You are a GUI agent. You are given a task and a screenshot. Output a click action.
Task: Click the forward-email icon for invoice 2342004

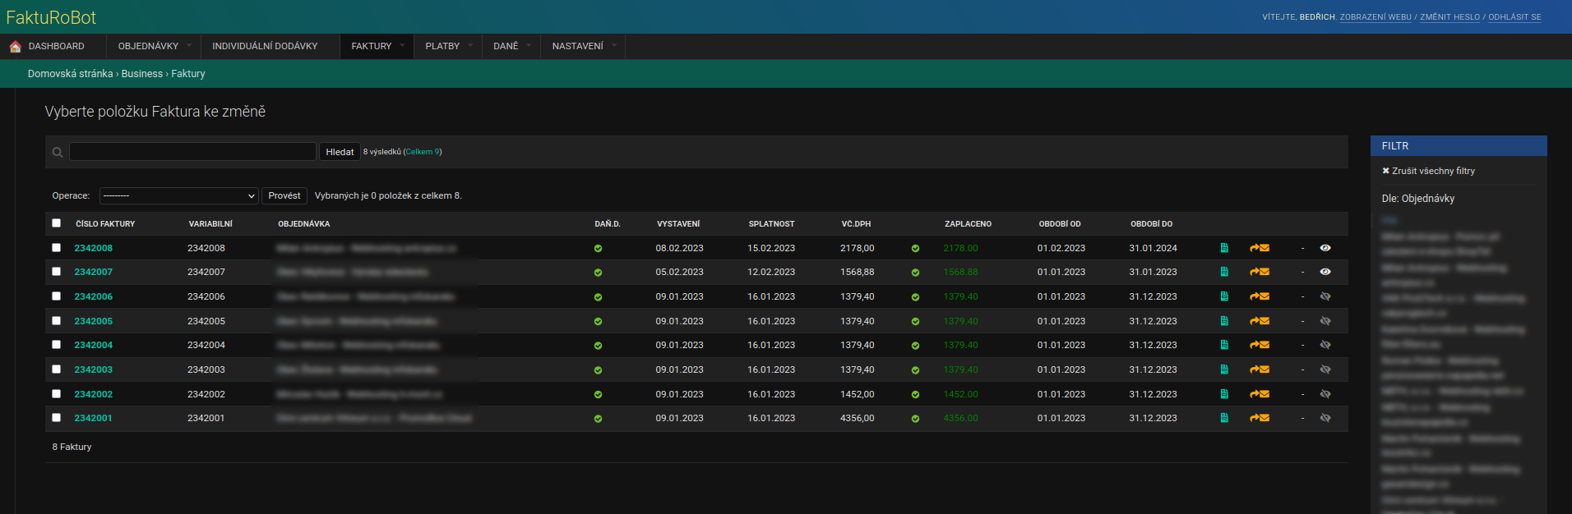tap(1259, 345)
